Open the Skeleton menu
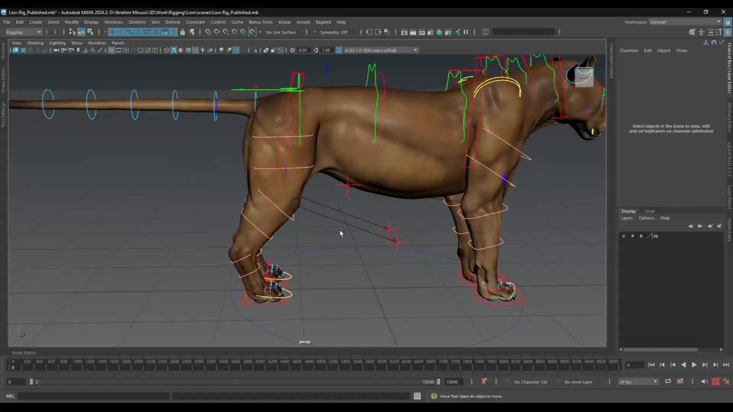Screen dimensions: 733x412 coord(137,22)
